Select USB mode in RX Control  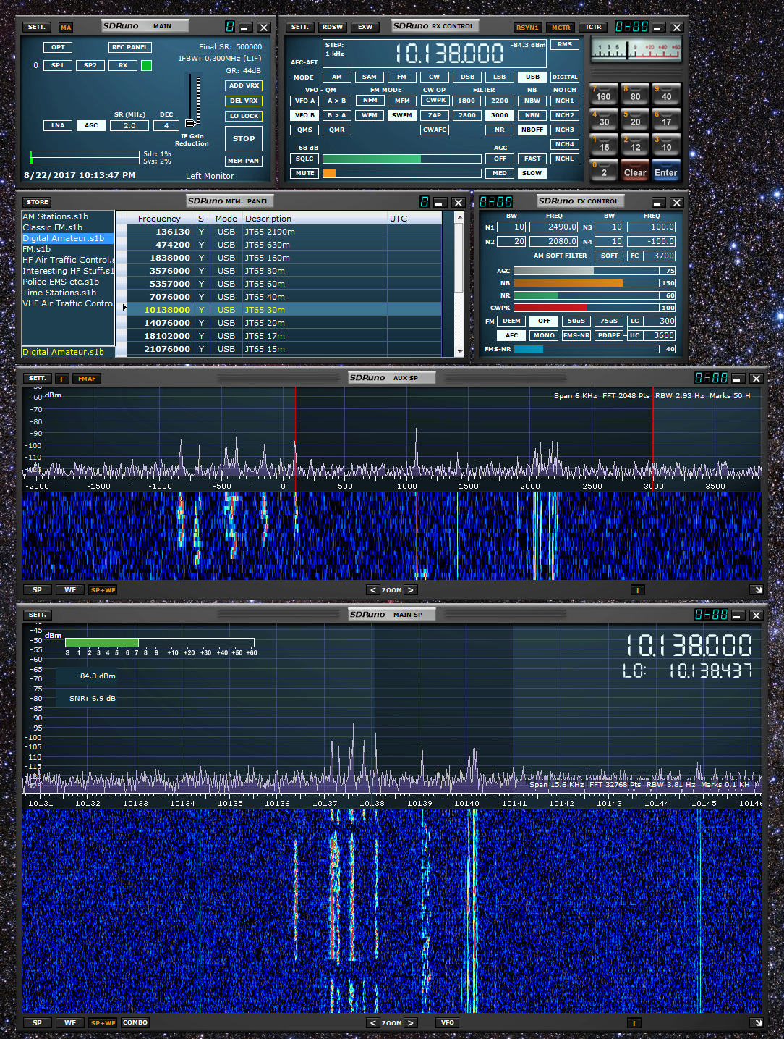532,77
